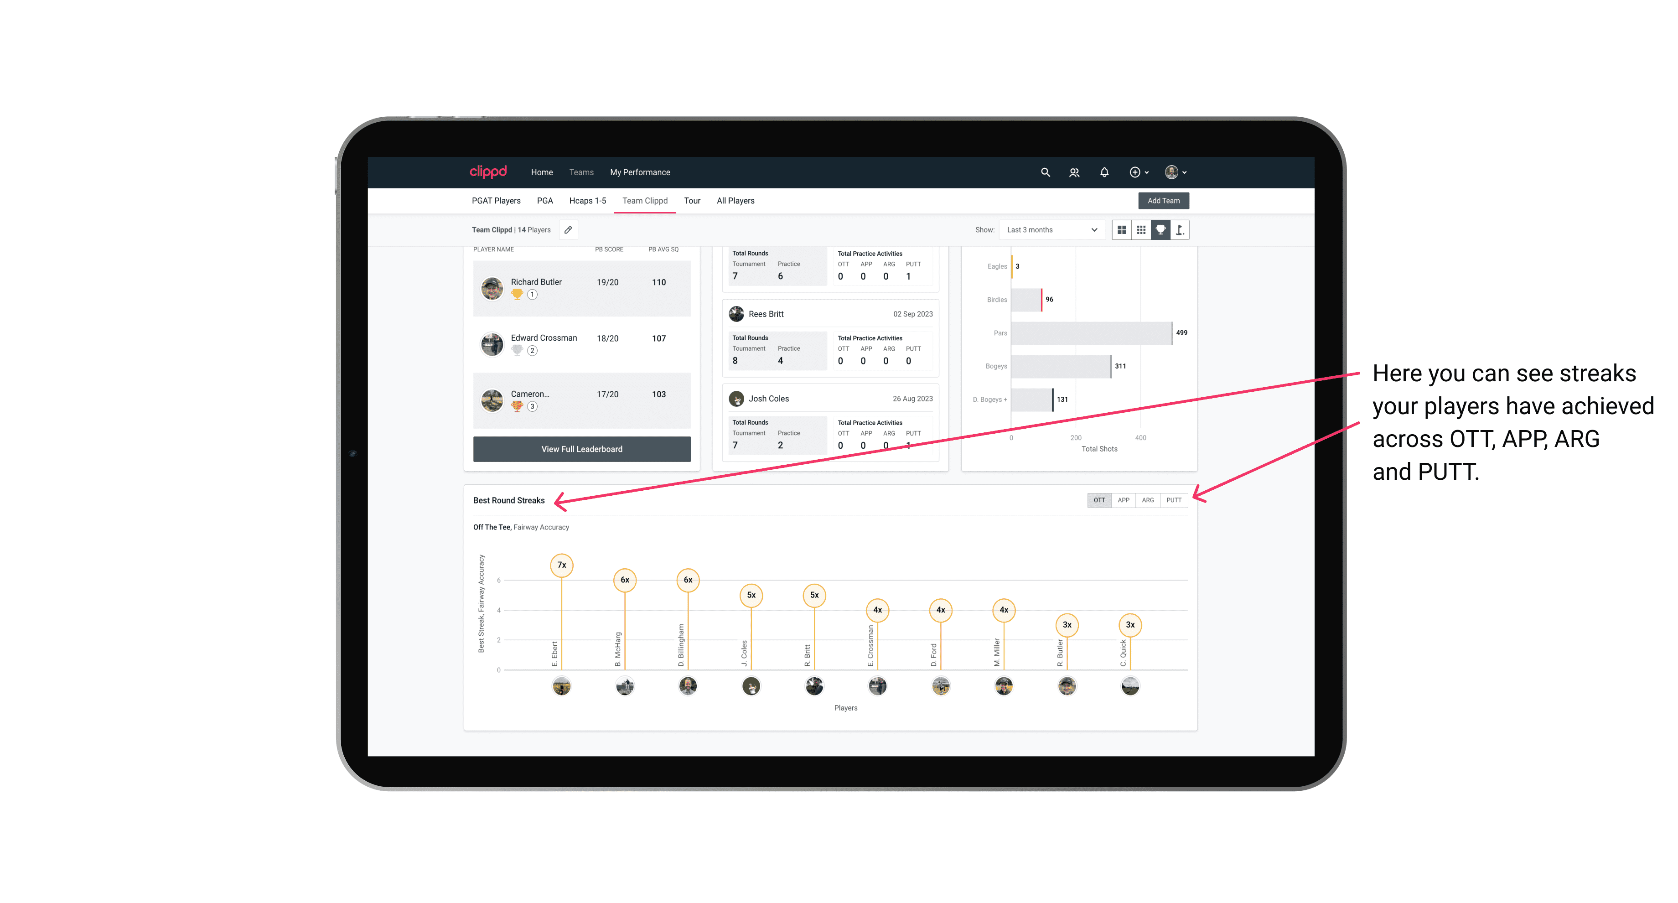Image resolution: width=1678 pixels, height=903 pixels.
Task: Select the PUTT streak filter icon
Action: [1174, 500]
